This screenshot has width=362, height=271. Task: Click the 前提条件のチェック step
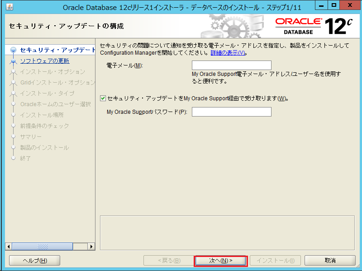44,126
